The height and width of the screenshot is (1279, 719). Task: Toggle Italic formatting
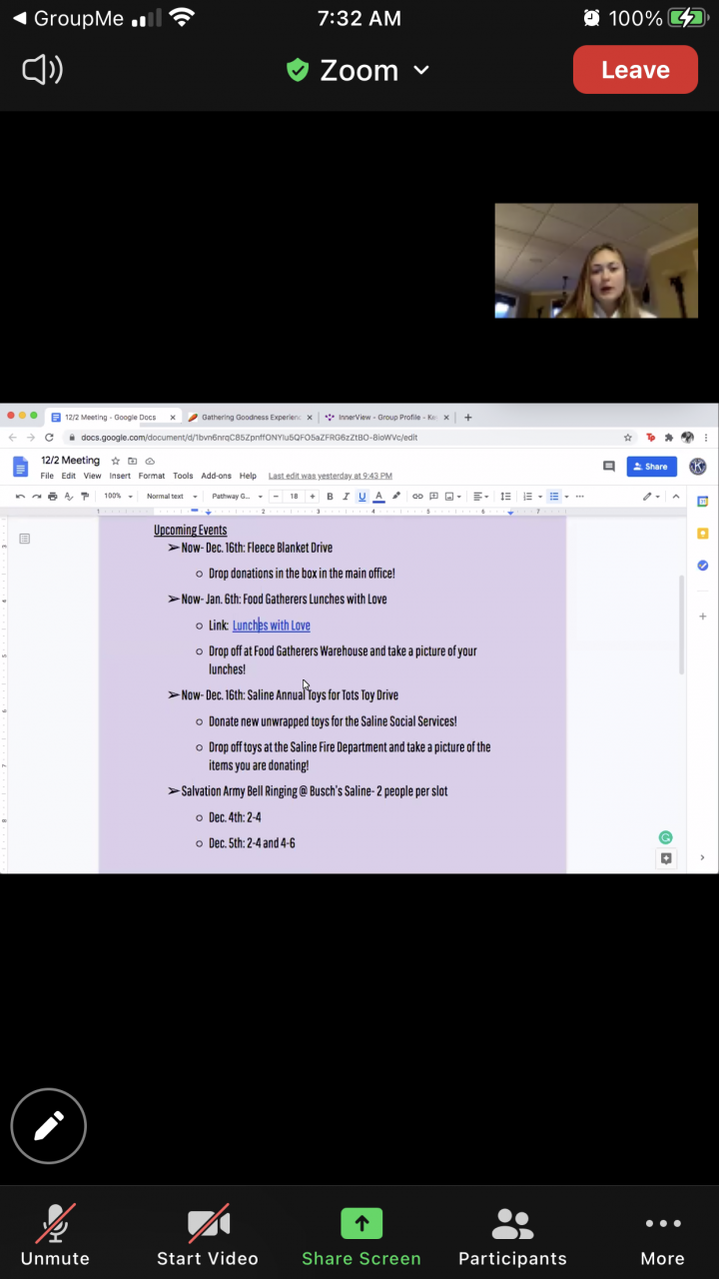346,497
